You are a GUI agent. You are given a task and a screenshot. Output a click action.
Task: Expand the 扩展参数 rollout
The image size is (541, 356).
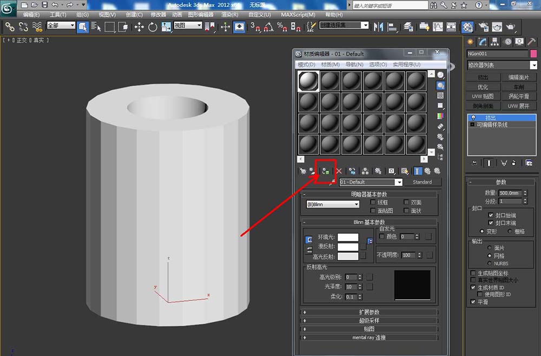tap(369, 312)
